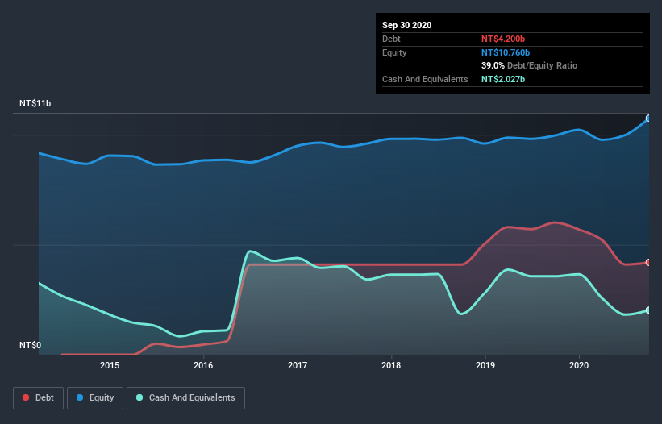The width and height of the screenshot is (662, 424).
Task: Click the Sep 30 2020 tooltip date
Action: (406, 25)
